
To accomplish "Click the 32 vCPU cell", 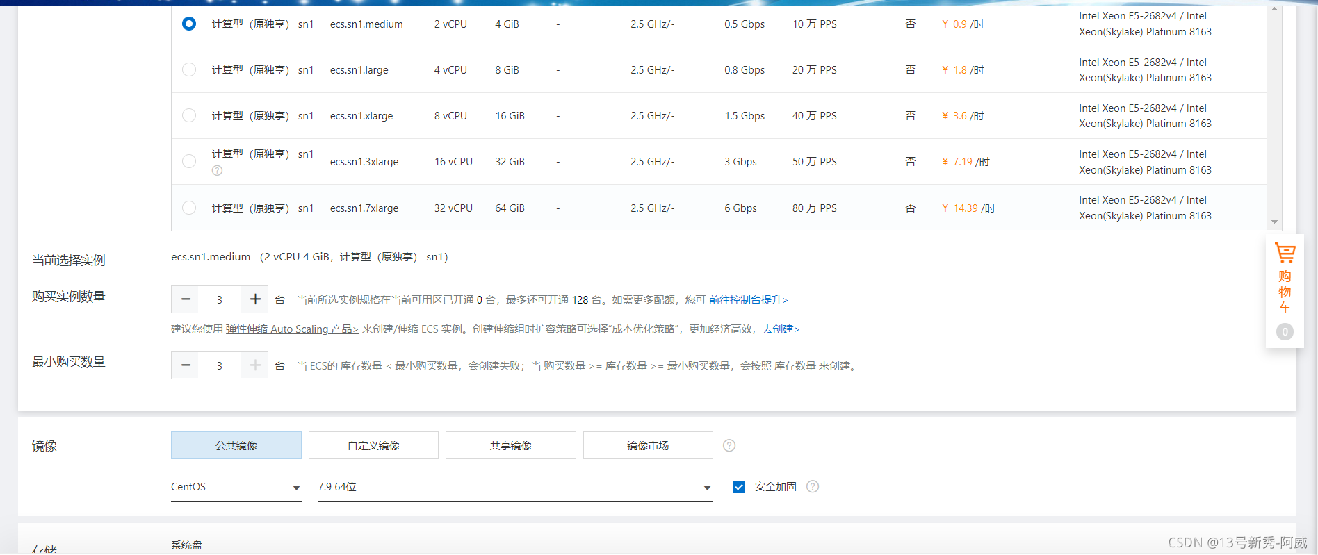I will (x=453, y=208).
